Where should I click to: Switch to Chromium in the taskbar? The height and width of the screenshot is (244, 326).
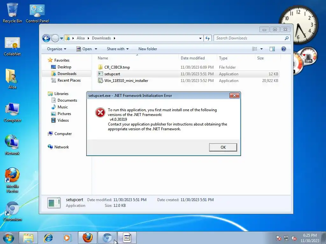pos(107,238)
